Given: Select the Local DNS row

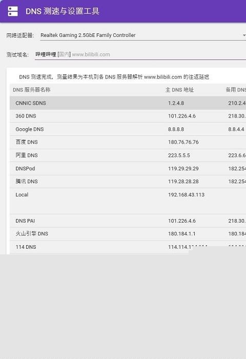Looking at the screenshot, I should (x=128, y=201).
